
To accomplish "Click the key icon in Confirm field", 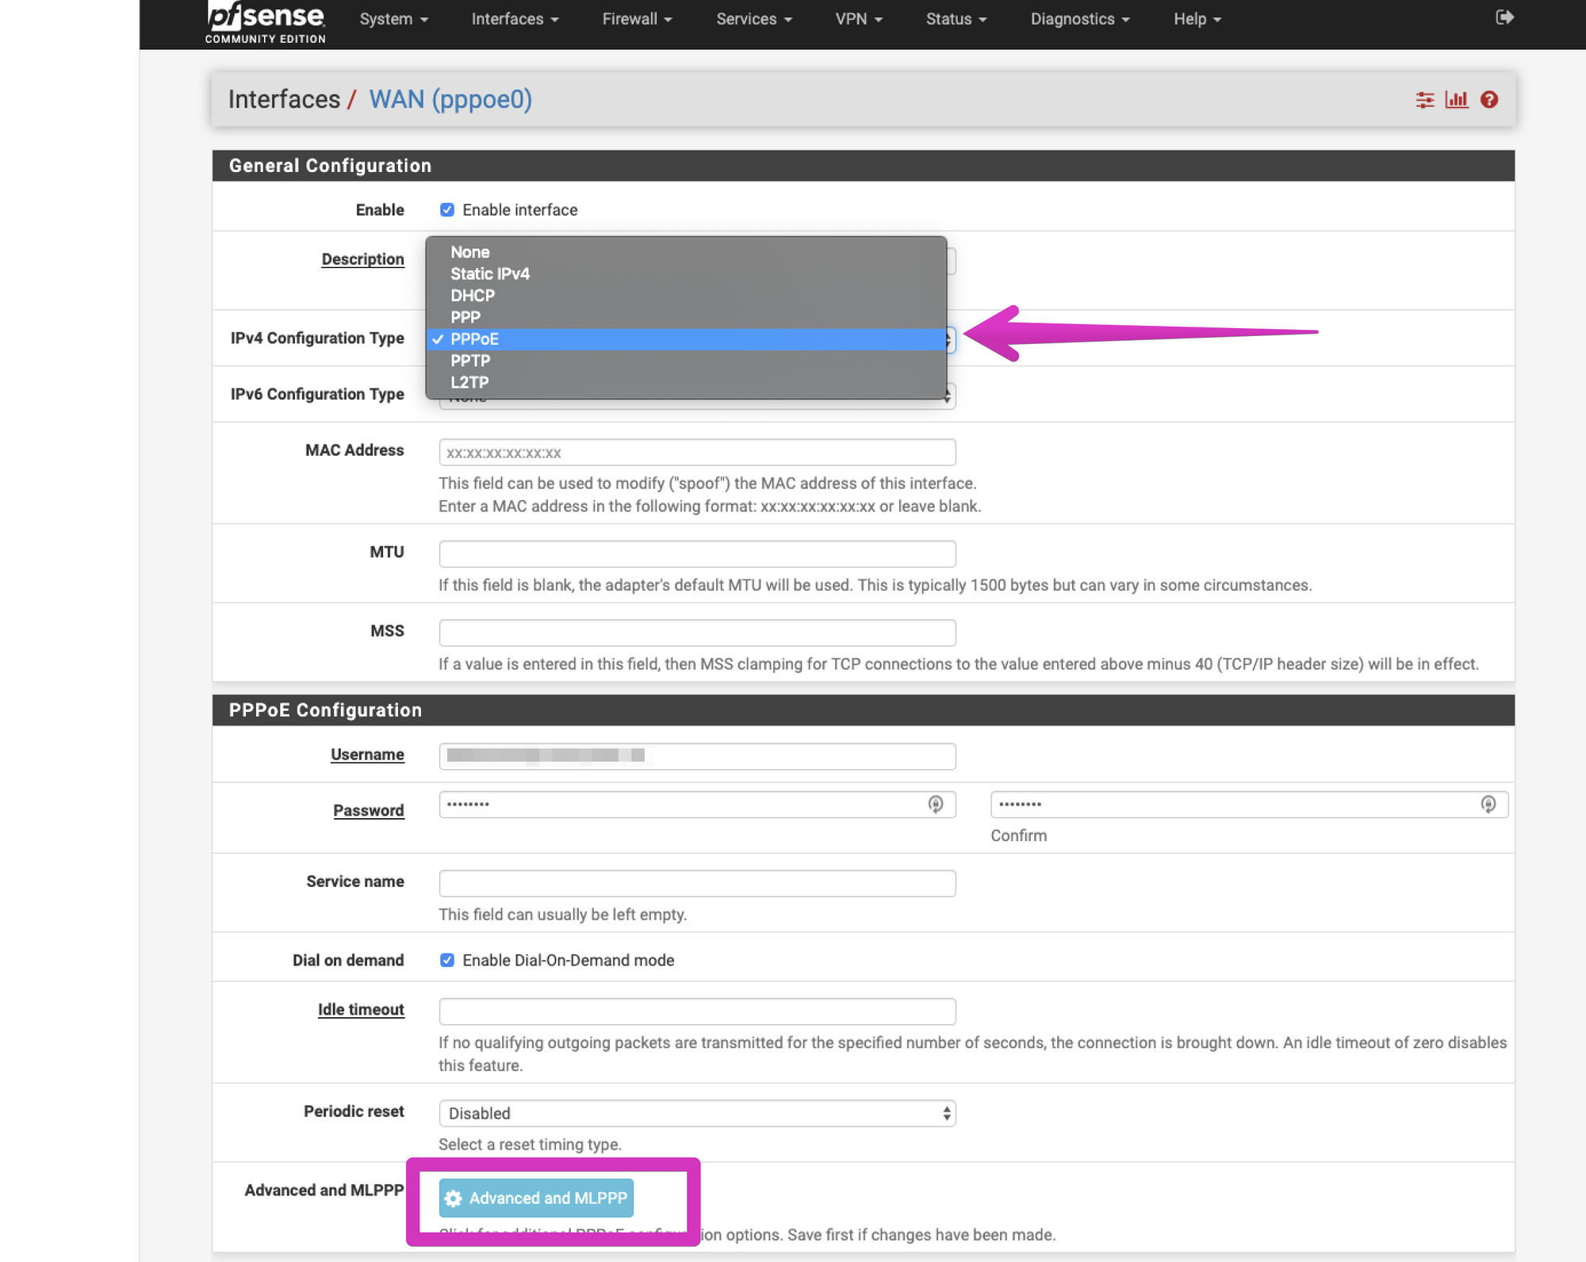I will [x=1488, y=805].
